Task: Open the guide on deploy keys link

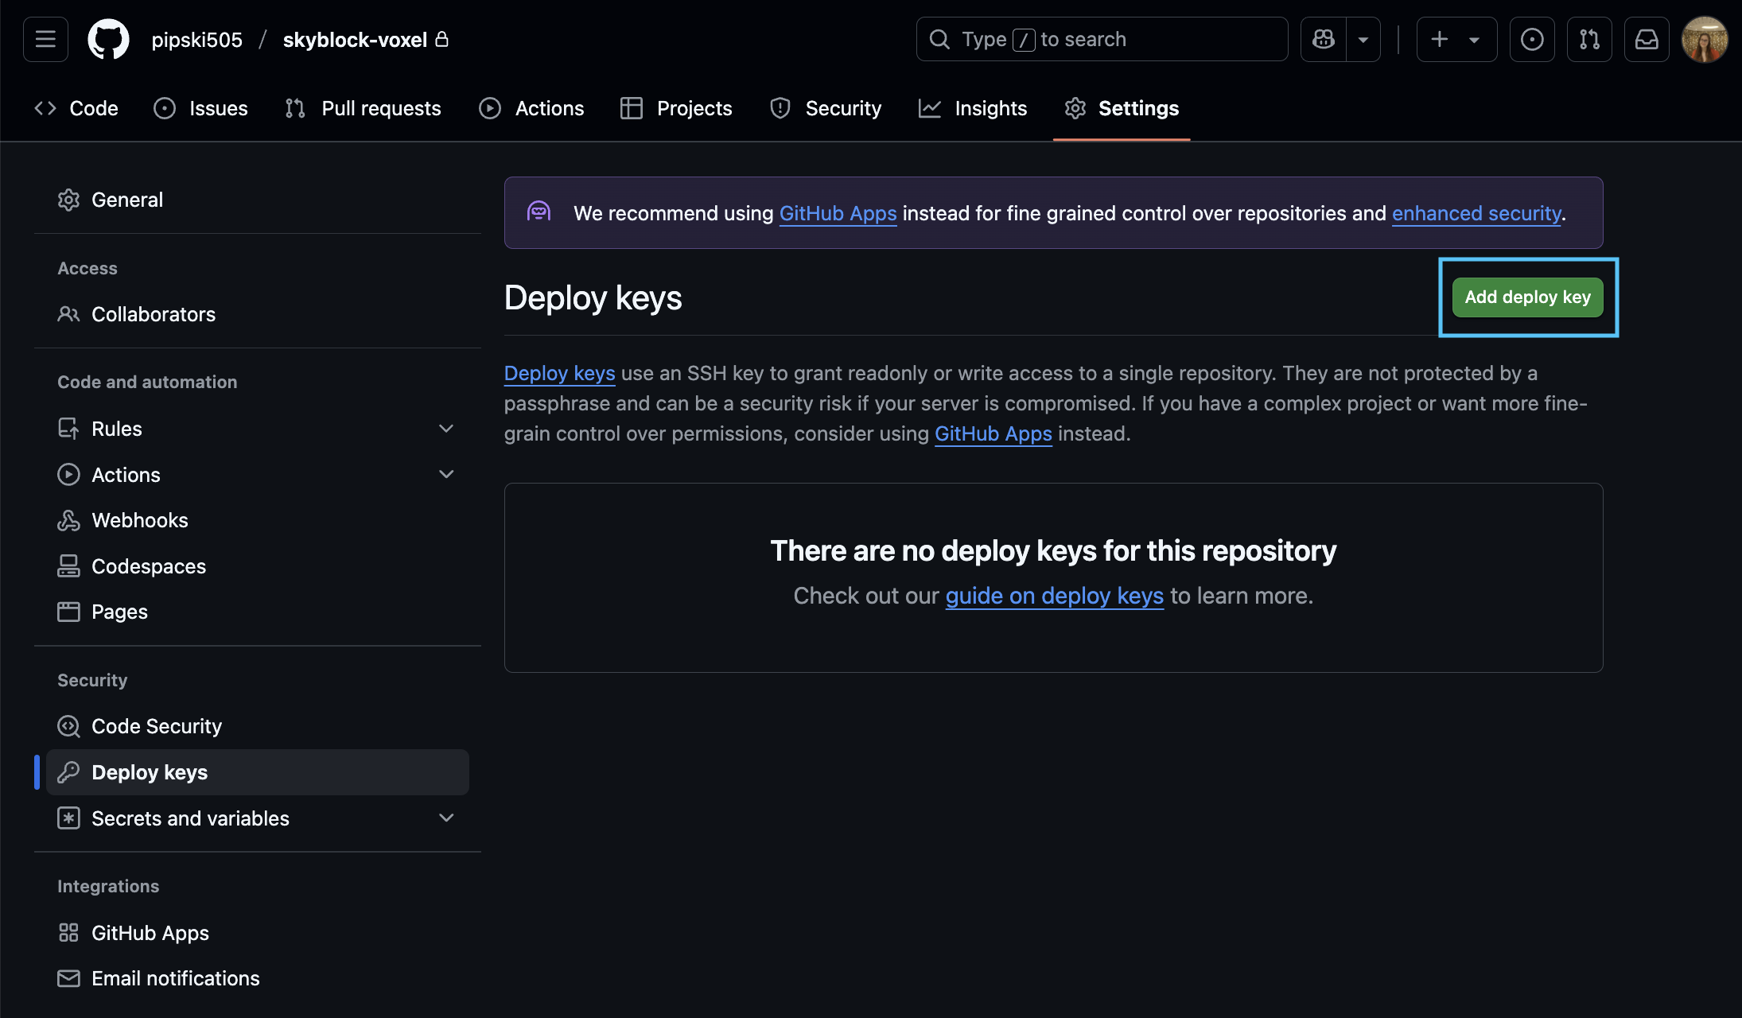Action: point(1054,596)
